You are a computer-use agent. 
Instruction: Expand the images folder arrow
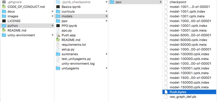tap(52, 16)
